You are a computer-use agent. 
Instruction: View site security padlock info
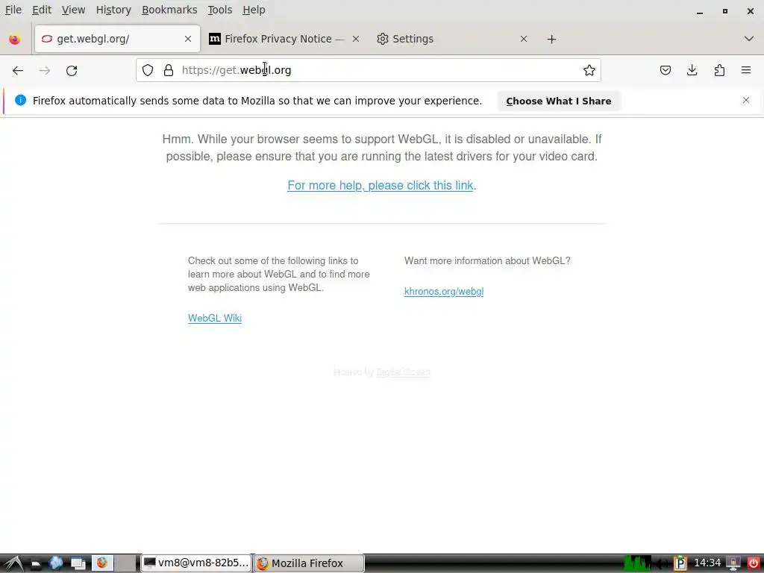(169, 70)
